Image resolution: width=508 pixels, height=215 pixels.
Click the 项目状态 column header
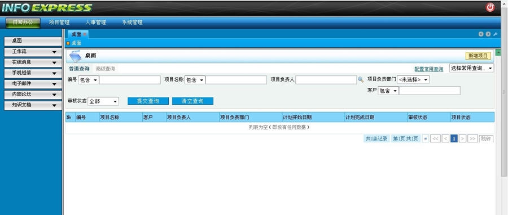pos(472,118)
